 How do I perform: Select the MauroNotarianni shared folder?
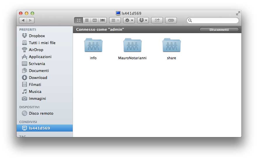tap(133, 45)
